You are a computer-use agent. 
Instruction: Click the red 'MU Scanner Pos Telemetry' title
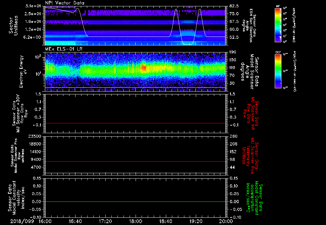[x=250, y=156]
